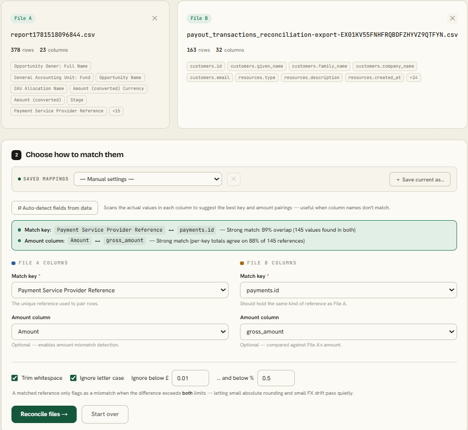468x430 pixels.
Task: Click GAU Allocation Name chip
Action: pos(39,88)
